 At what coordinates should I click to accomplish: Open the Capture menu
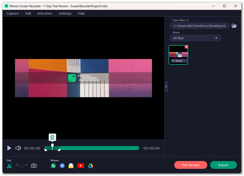pyautogui.click(x=13, y=13)
